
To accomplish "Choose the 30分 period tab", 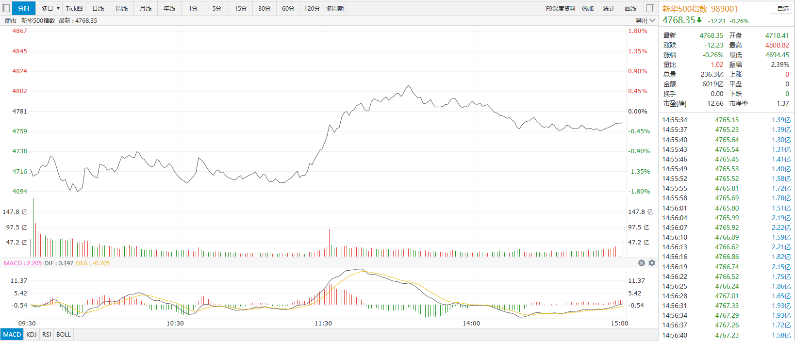I will (x=265, y=8).
